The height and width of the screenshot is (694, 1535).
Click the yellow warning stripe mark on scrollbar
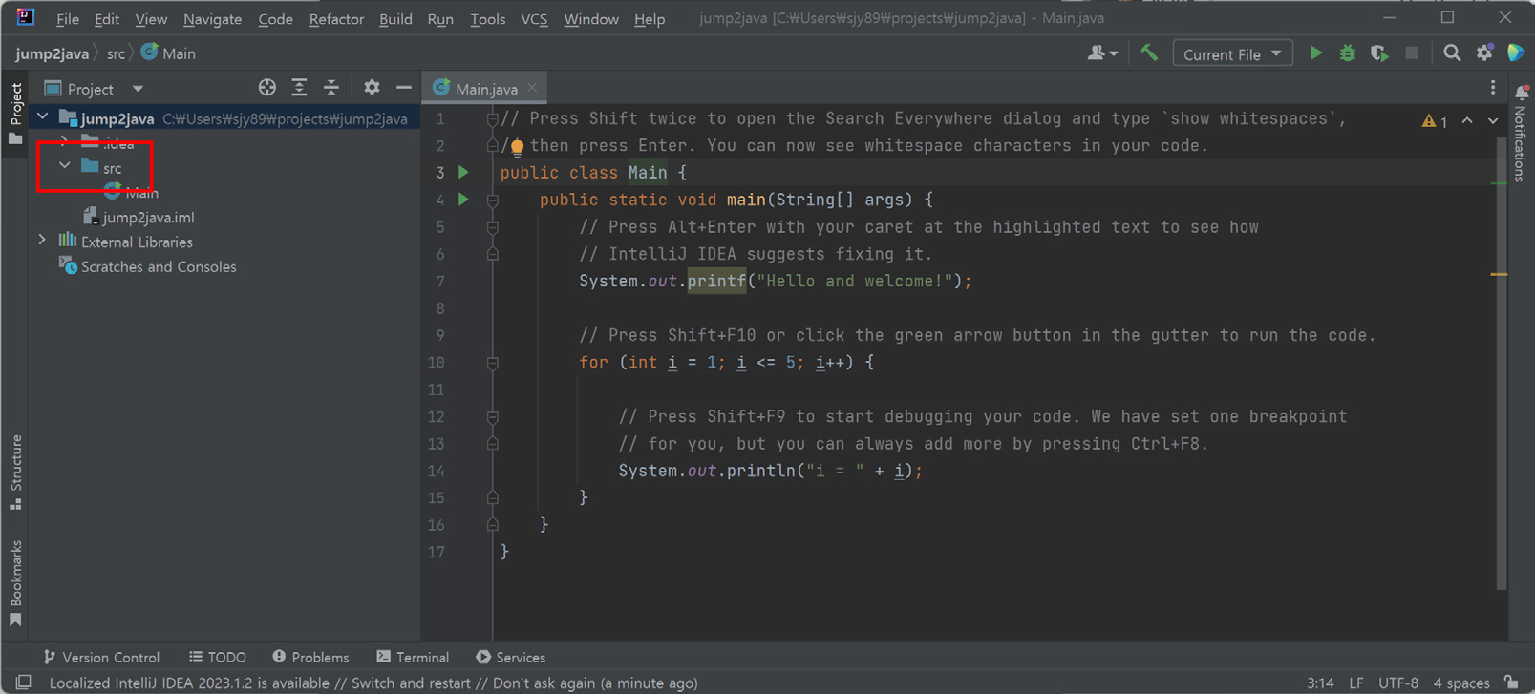[1499, 274]
